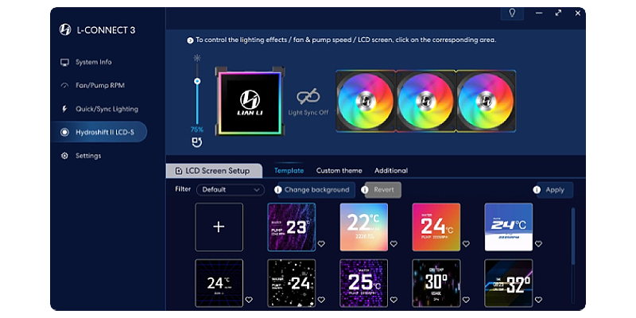Switch to the Custom theme tab

coord(339,171)
